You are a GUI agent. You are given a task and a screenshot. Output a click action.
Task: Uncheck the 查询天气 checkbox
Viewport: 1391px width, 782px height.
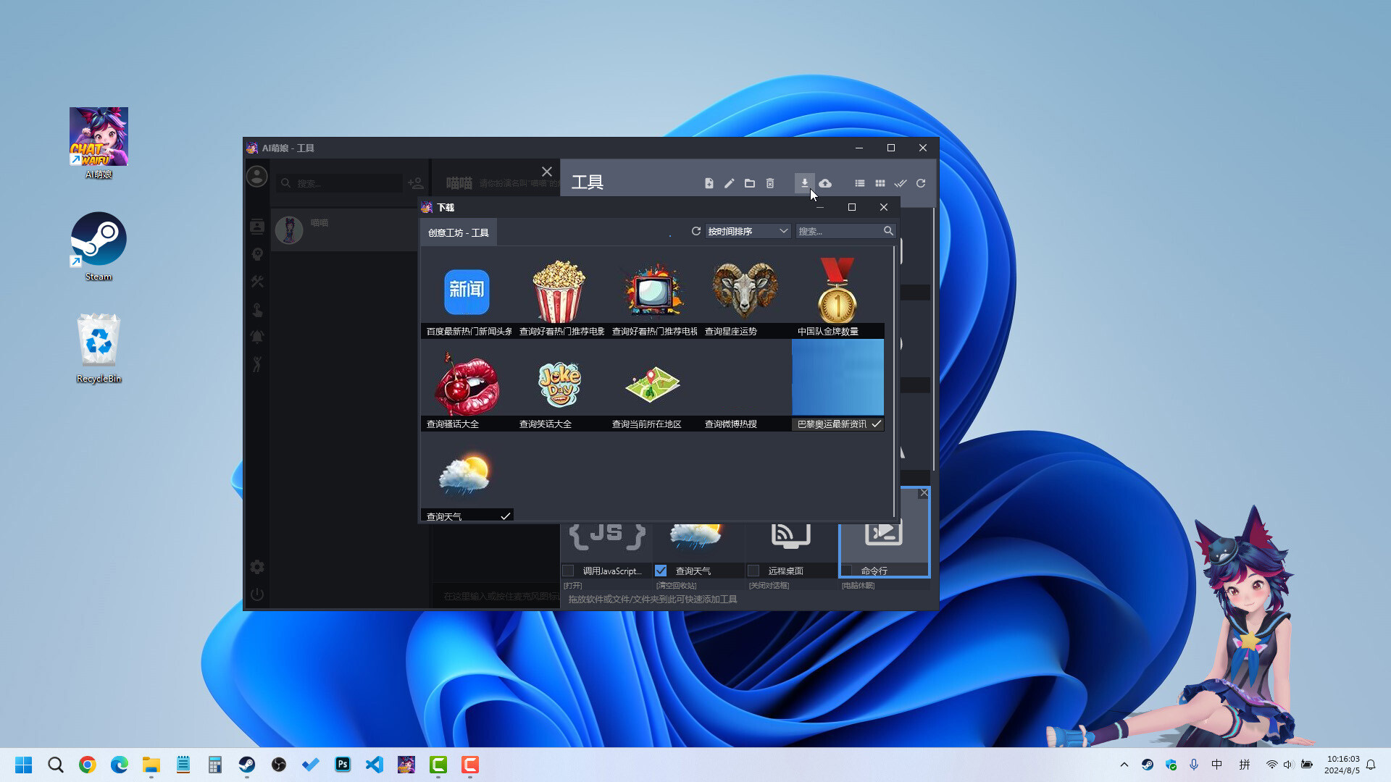tap(661, 570)
